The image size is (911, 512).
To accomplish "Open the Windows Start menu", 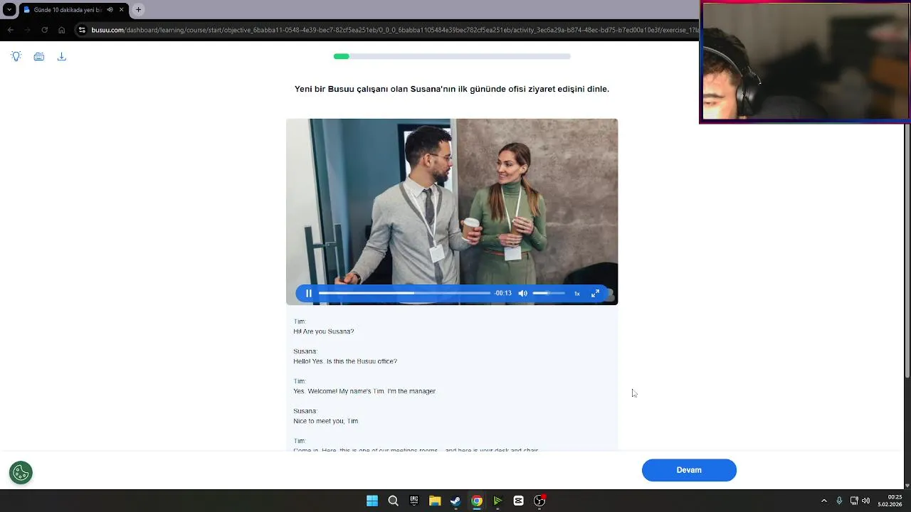I will [372, 501].
